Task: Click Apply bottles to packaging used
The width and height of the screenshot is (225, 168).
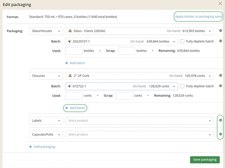Action: coord(198,16)
